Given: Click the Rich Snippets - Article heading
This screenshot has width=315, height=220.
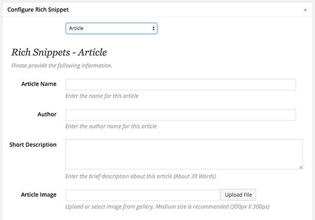Looking at the screenshot, I should point(59,52).
